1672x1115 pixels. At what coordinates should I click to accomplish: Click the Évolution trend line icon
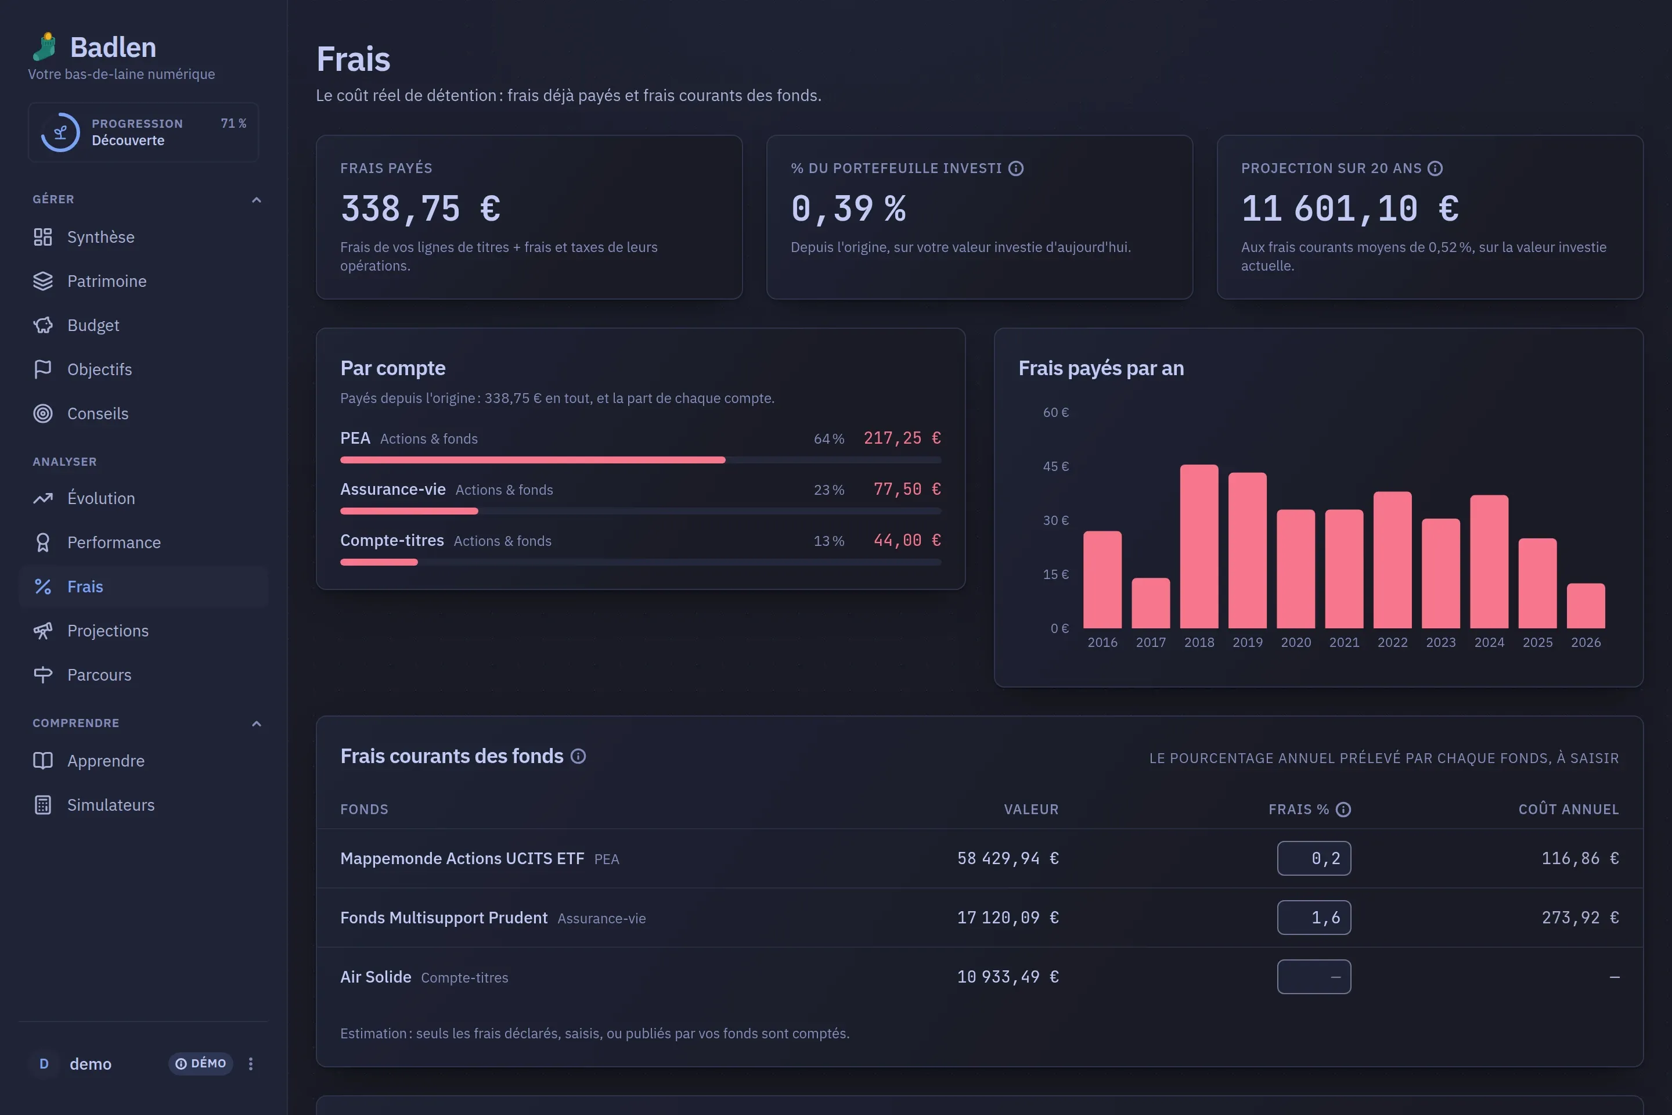tap(42, 498)
